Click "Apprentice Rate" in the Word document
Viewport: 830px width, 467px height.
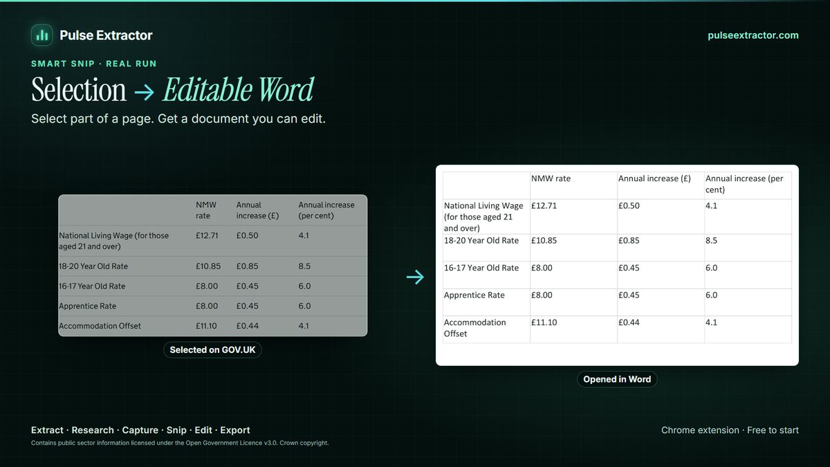[474, 295]
